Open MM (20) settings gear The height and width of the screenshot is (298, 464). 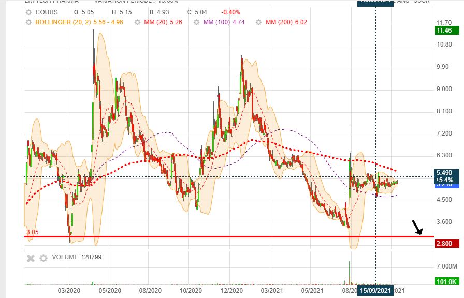tap(137, 22)
